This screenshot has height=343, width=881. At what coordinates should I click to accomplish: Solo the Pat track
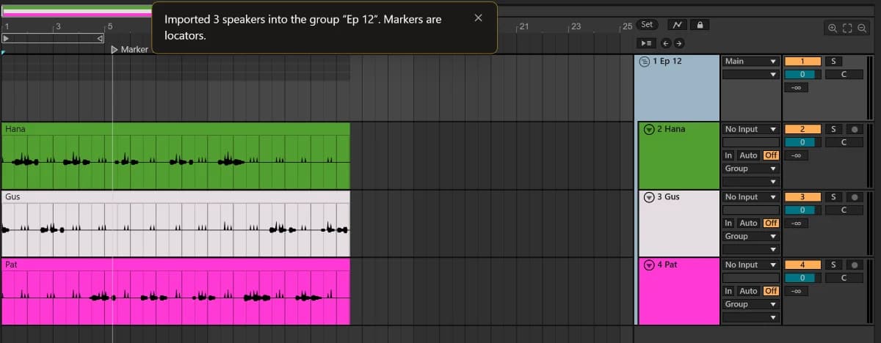(833, 265)
